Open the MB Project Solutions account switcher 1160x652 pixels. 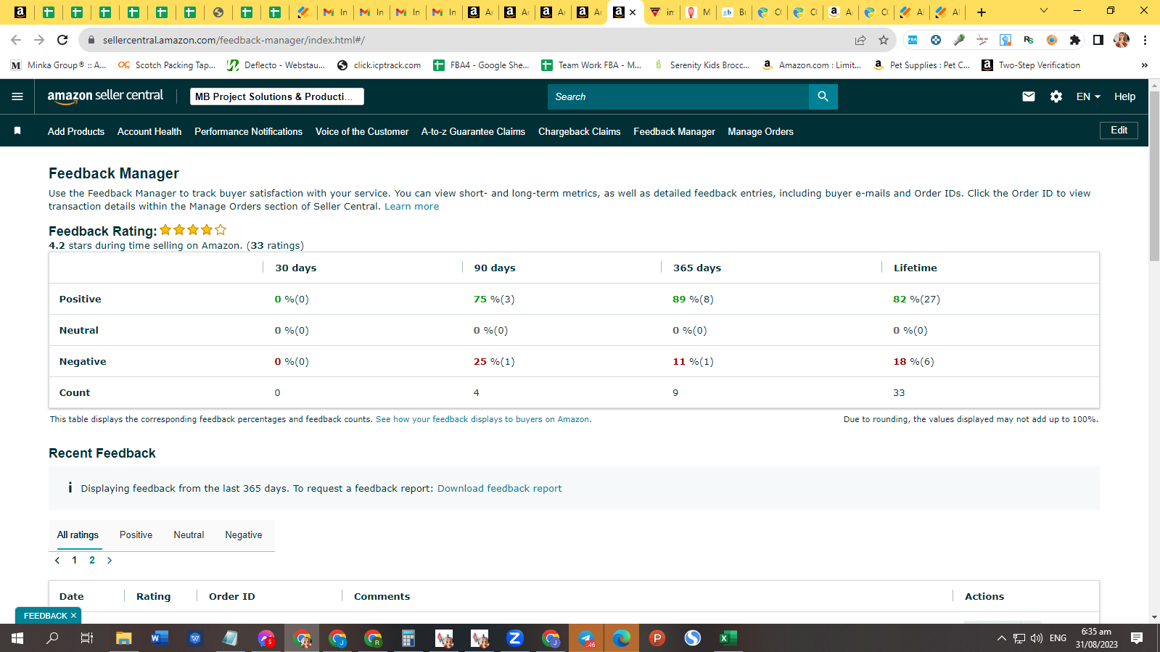(276, 96)
